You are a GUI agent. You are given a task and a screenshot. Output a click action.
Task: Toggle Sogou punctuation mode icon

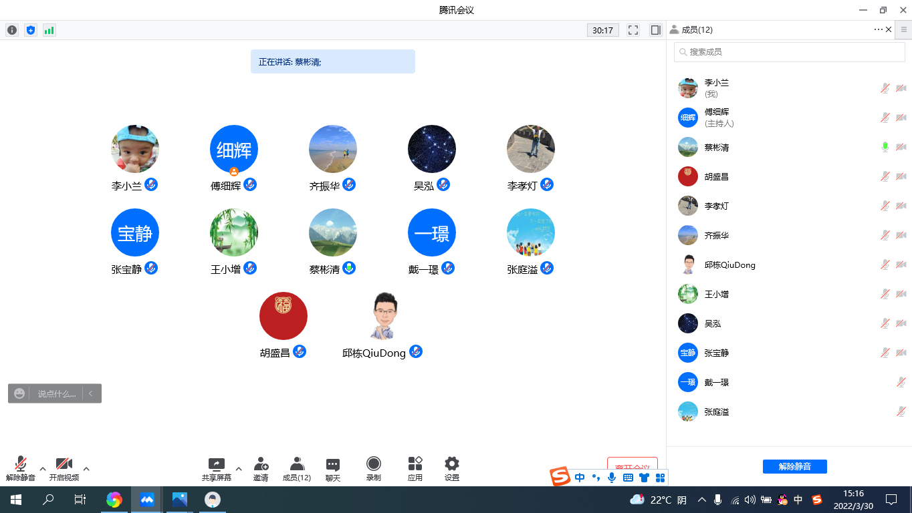596,478
